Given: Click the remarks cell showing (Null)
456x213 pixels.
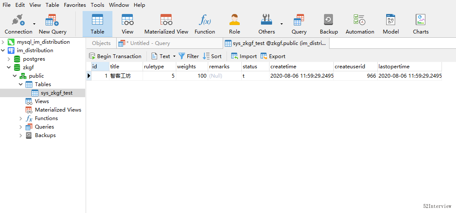Looking at the screenshot, I should coord(225,76).
